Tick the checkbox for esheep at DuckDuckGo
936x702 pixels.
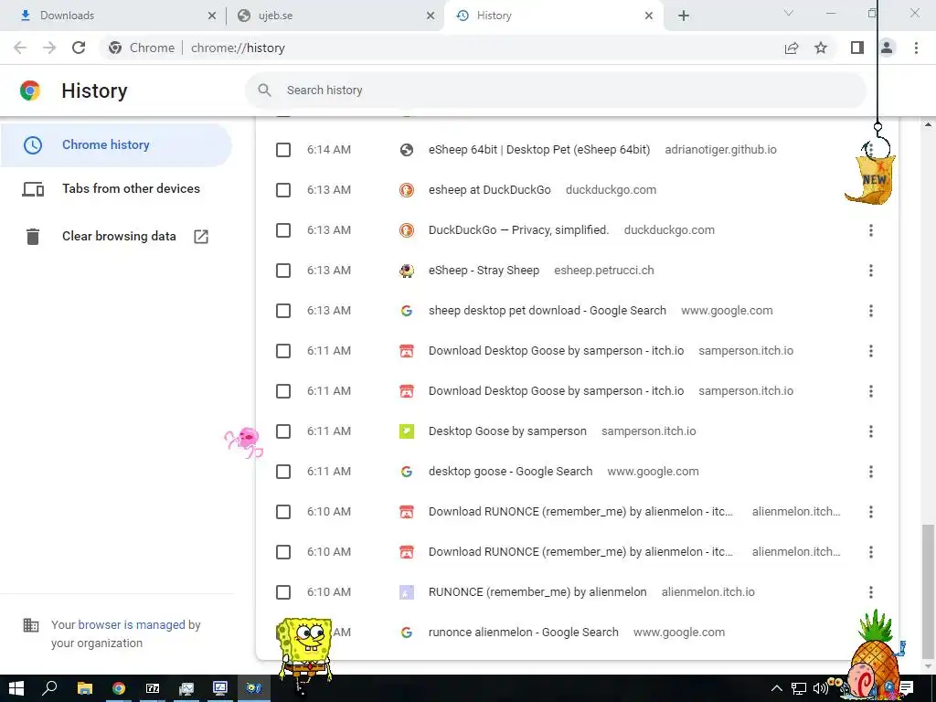click(x=283, y=190)
